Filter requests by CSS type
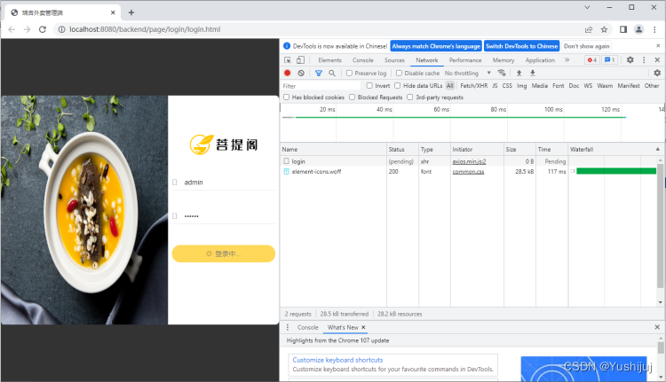The height and width of the screenshot is (382, 666). tap(507, 86)
